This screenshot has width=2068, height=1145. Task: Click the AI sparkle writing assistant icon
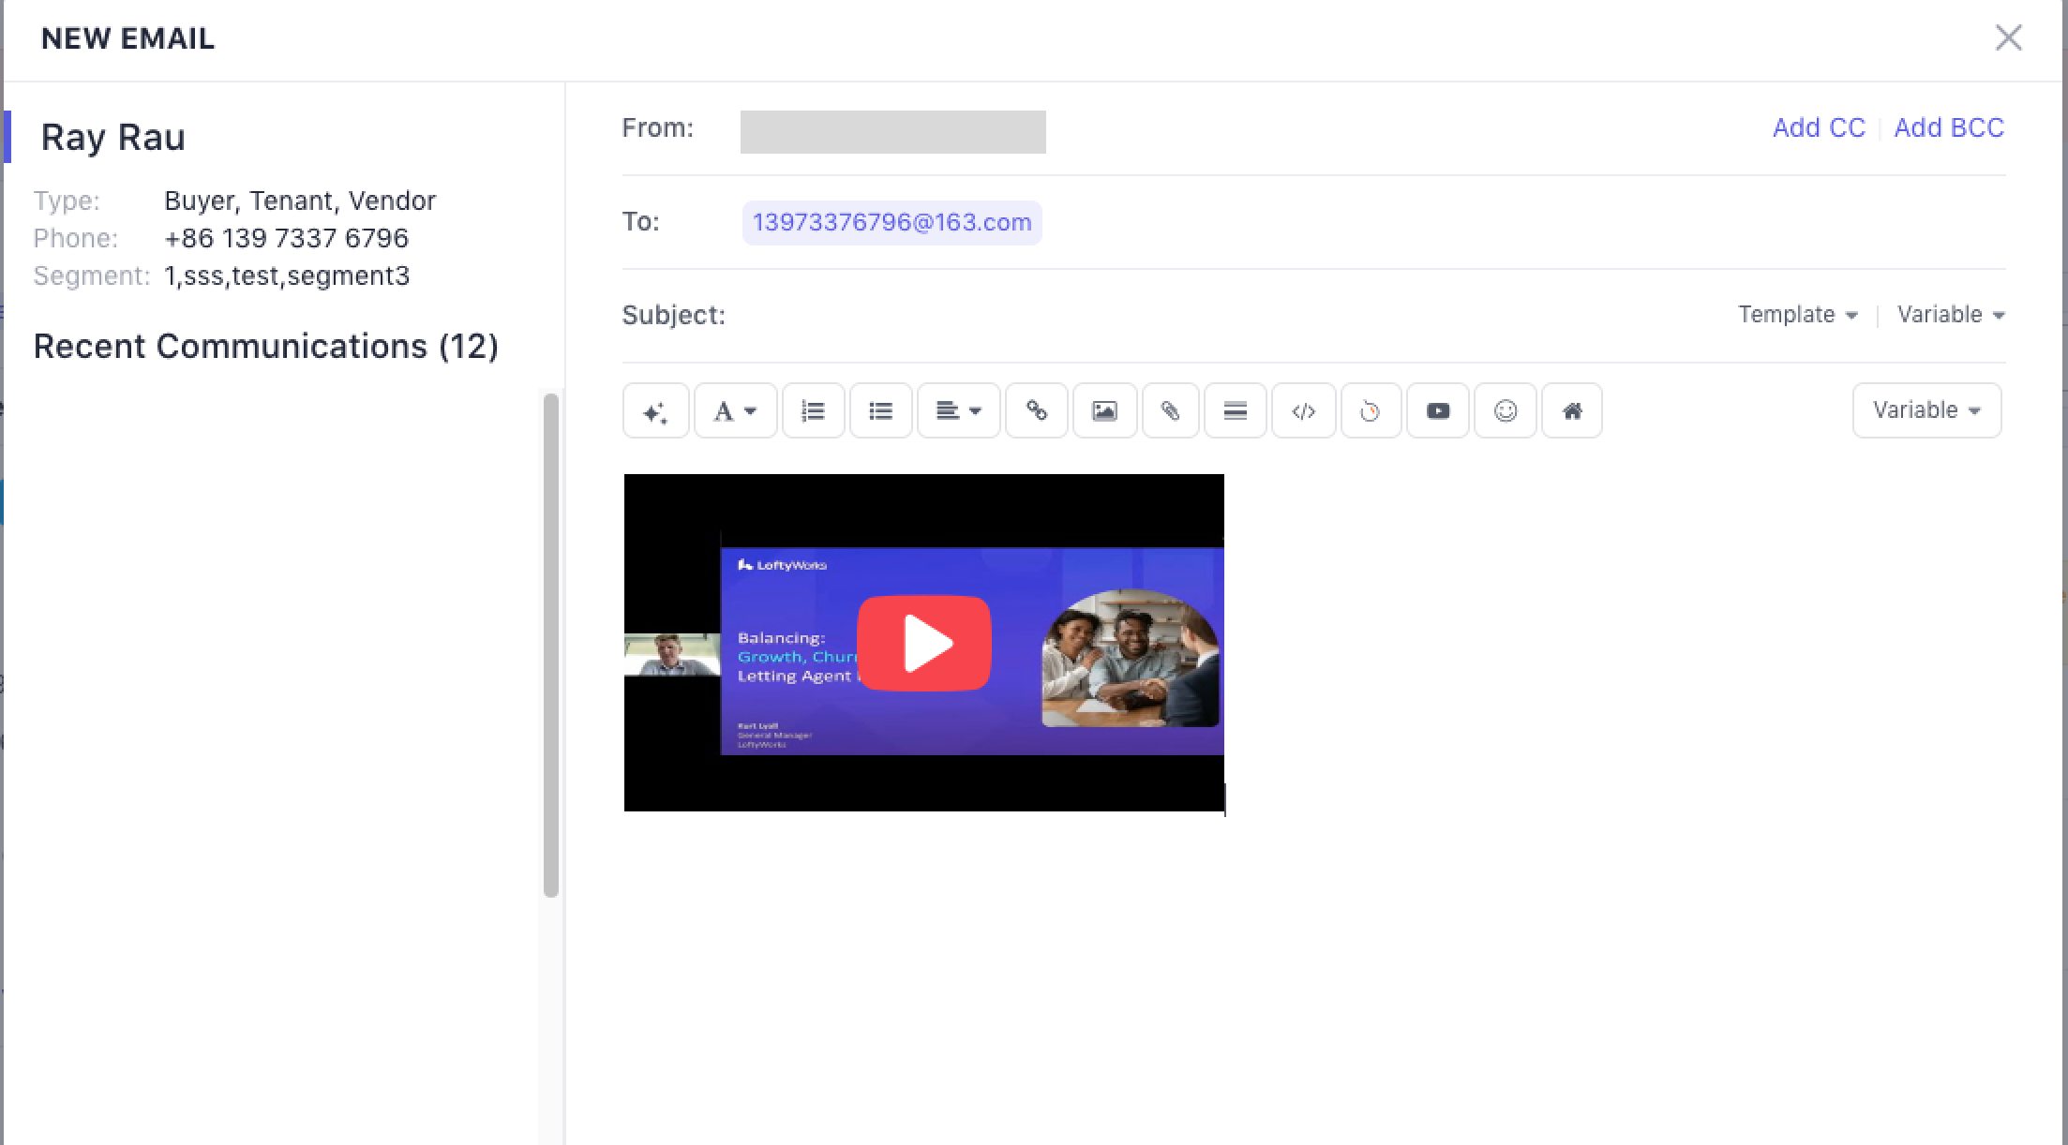tap(655, 410)
